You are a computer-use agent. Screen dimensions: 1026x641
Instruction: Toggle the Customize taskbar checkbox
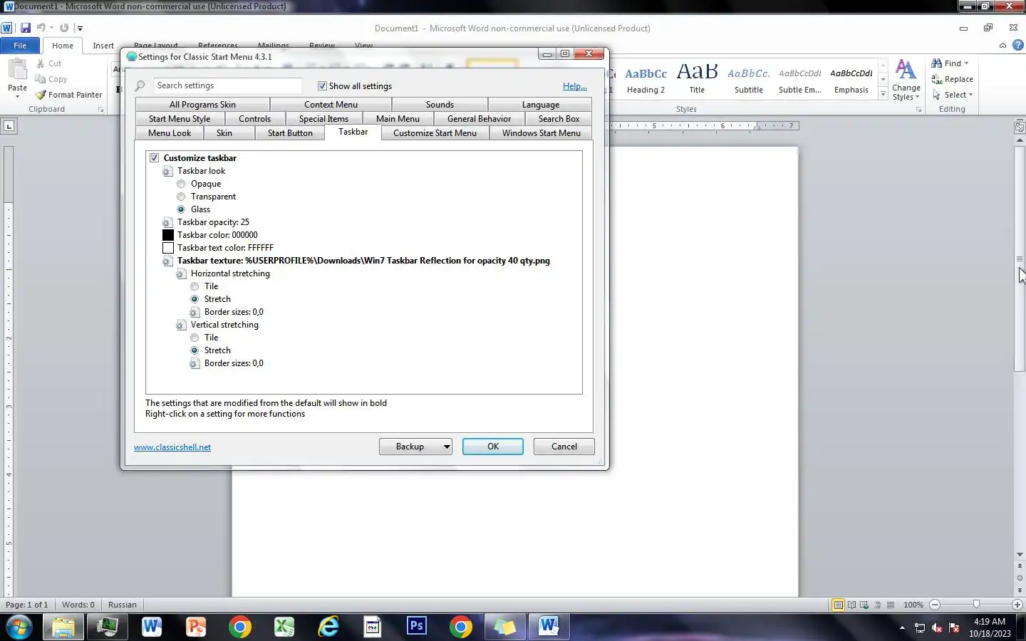click(154, 158)
